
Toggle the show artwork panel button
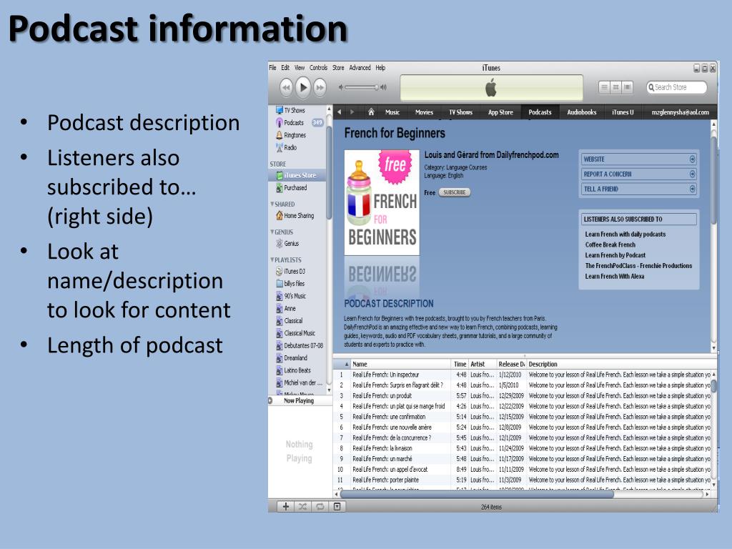pyautogui.click(x=337, y=507)
